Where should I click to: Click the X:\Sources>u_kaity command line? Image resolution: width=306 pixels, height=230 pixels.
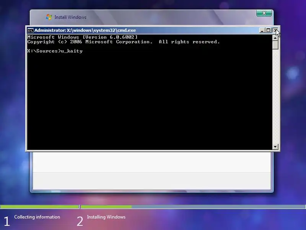[x=55, y=51]
